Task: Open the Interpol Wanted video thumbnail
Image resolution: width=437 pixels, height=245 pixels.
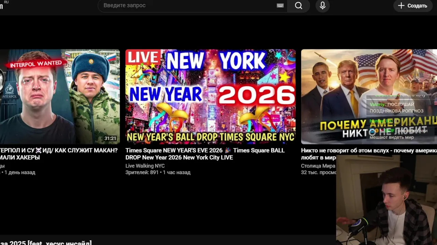Action: click(x=60, y=97)
